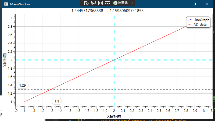Select the AD_data legend entry

tap(197, 24)
